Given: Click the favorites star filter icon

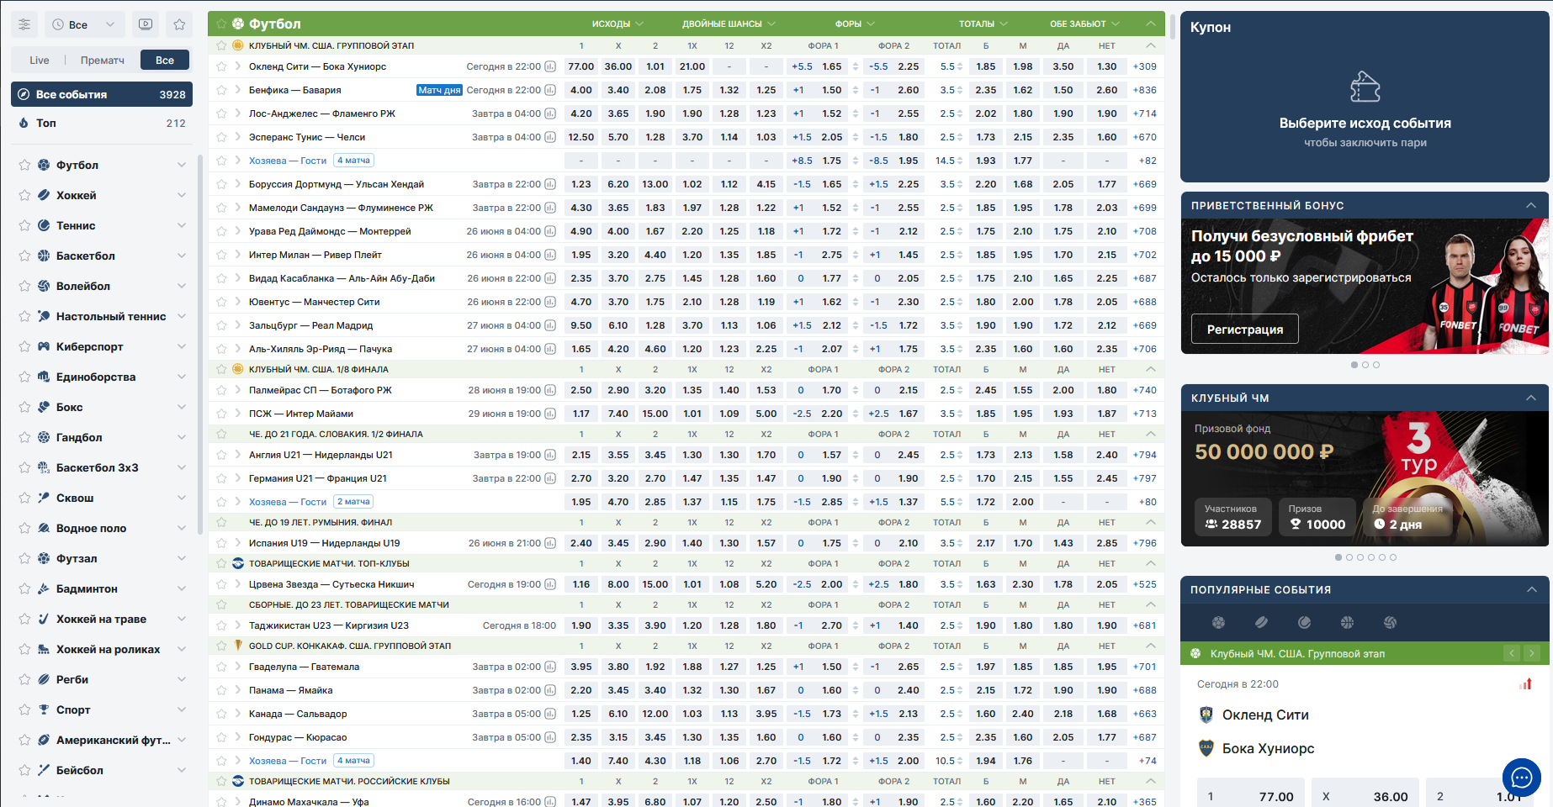Looking at the screenshot, I should pyautogui.click(x=179, y=24).
